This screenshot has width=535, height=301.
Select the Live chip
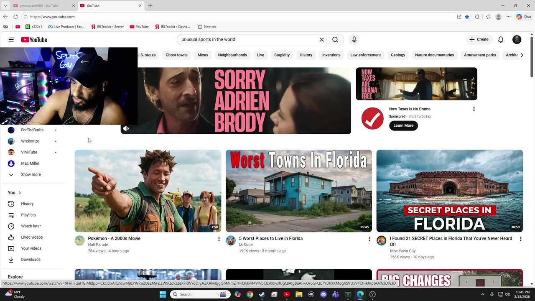coord(261,55)
